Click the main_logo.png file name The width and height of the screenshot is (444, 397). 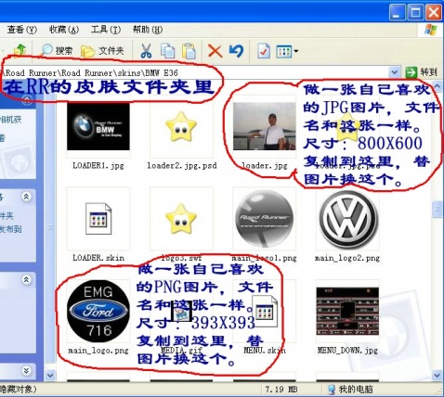coord(98,351)
